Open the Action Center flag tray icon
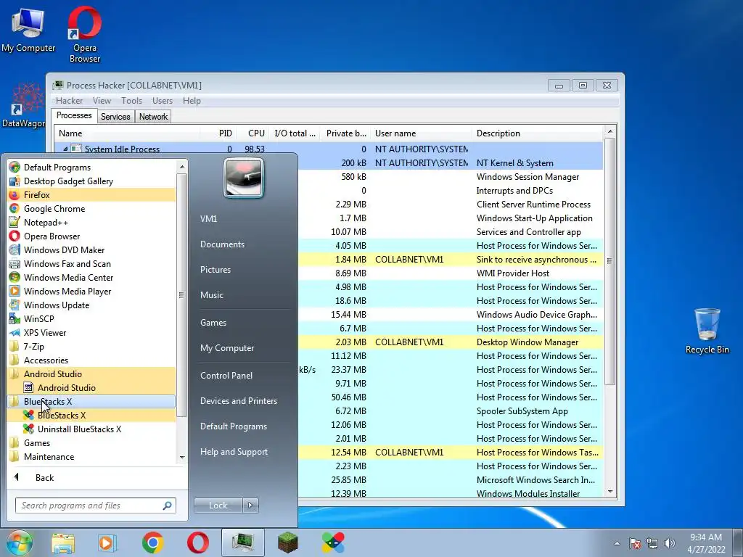 click(634, 543)
